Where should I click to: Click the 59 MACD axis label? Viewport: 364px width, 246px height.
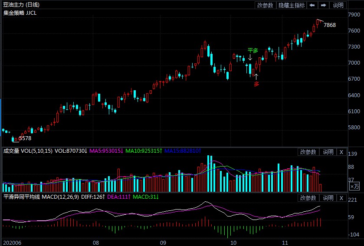tap(351, 217)
